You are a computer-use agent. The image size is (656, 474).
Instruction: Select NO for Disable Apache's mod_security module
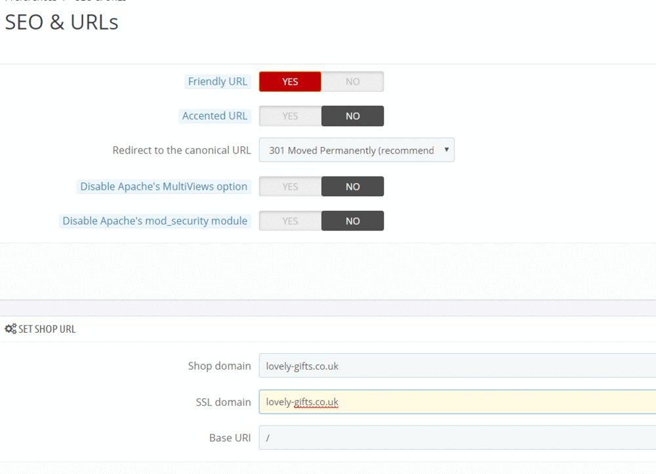(352, 221)
